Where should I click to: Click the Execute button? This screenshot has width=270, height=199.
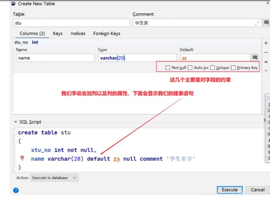pyautogui.click(x=230, y=190)
